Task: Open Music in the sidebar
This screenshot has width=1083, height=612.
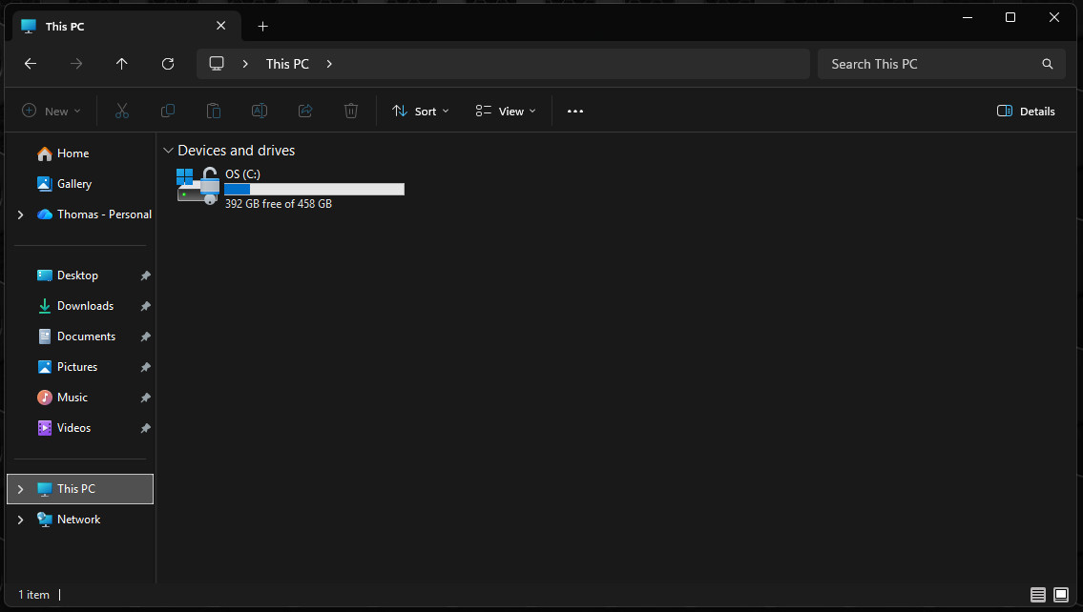Action: tap(72, 398)
